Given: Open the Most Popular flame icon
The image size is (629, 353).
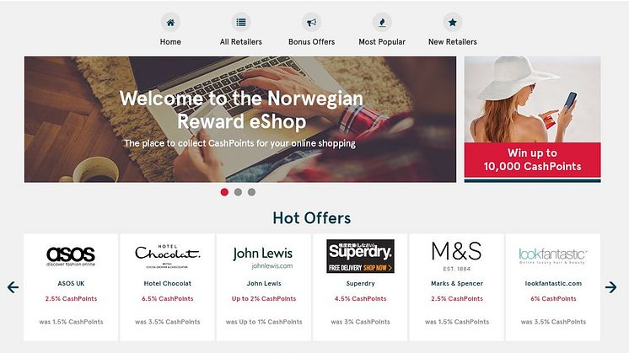Looking at the screenshot, I should point(382,23).
